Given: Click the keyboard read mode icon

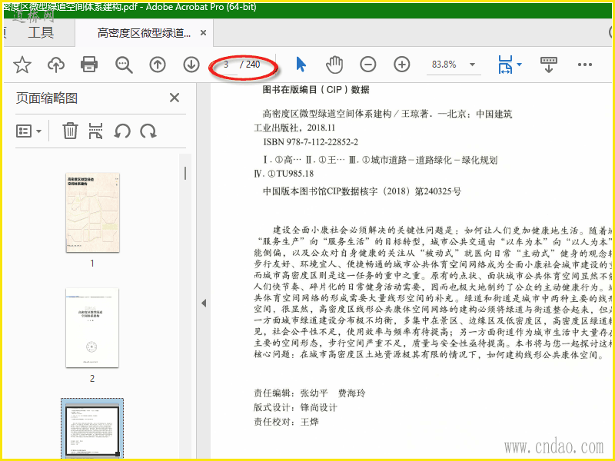Looking at the screenshot, I should (x=549, y=65).
